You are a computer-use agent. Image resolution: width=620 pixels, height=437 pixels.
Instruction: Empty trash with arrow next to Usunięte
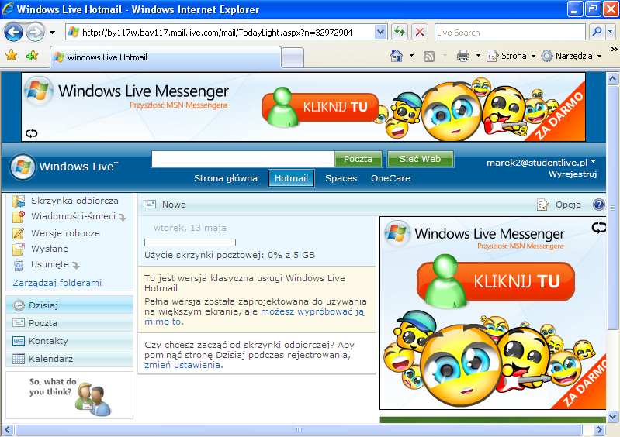coord(75,265)
